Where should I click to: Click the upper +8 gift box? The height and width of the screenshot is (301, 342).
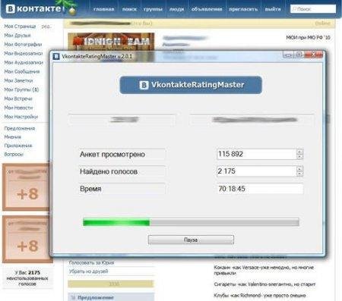tap(26, 187)
